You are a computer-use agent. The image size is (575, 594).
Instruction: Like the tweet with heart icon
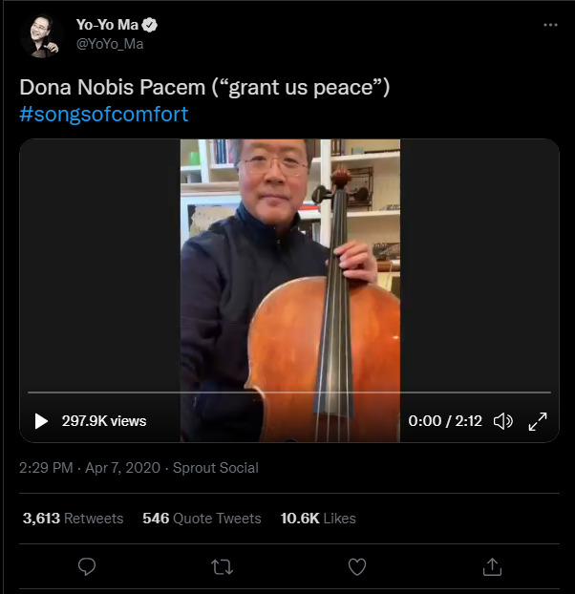point(357,566)
